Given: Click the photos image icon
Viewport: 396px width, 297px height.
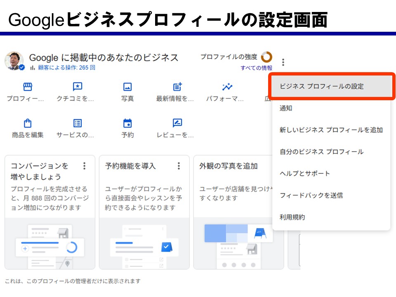Looking at the screenshot, I should click(127, 87).
